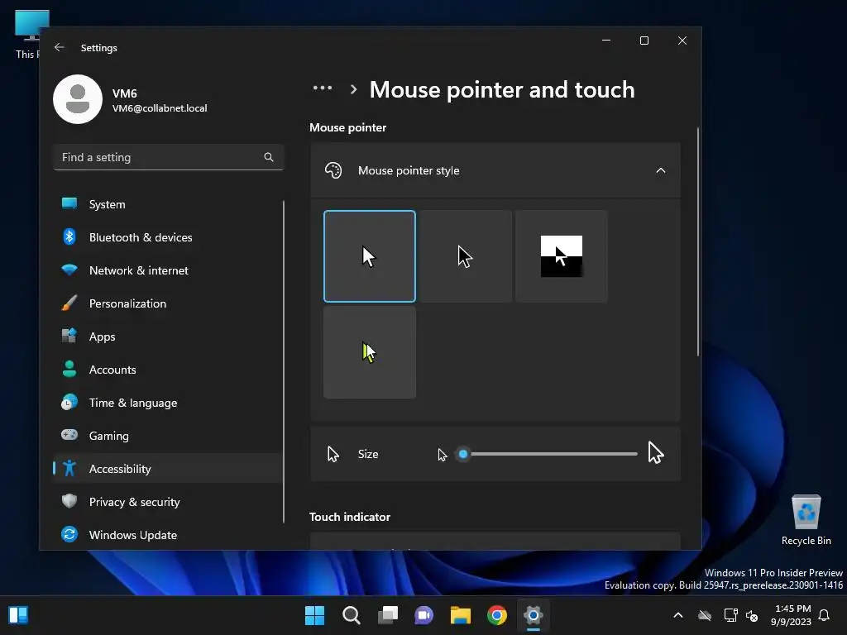The height and width of the screenshot is (635, 847).
Task: Open Bluetooth & devices settings
Action: (168, 237)
